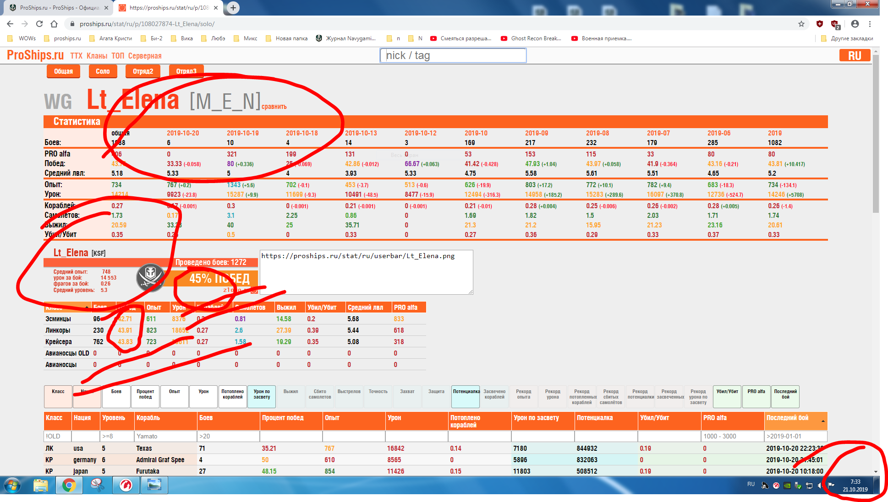Click the browser reload page icon
Viewport: 888px width, 502px height.
pos(39,24)
